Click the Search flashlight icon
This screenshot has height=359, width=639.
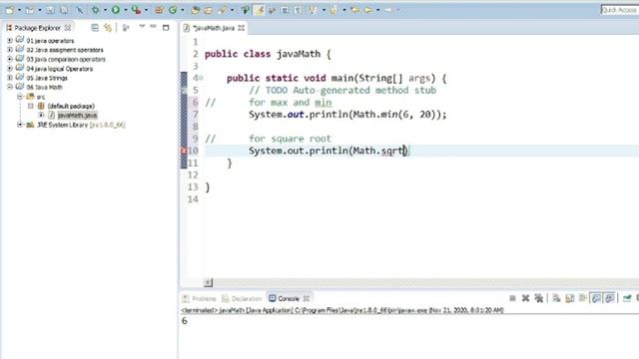(223, 10)
